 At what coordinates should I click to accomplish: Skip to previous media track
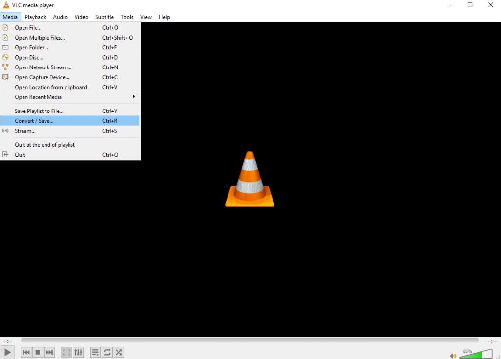pyautogui.click(x=26, y=352)
